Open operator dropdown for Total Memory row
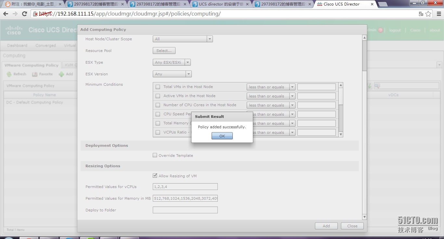The image size is (444, 239). point(292,123)
